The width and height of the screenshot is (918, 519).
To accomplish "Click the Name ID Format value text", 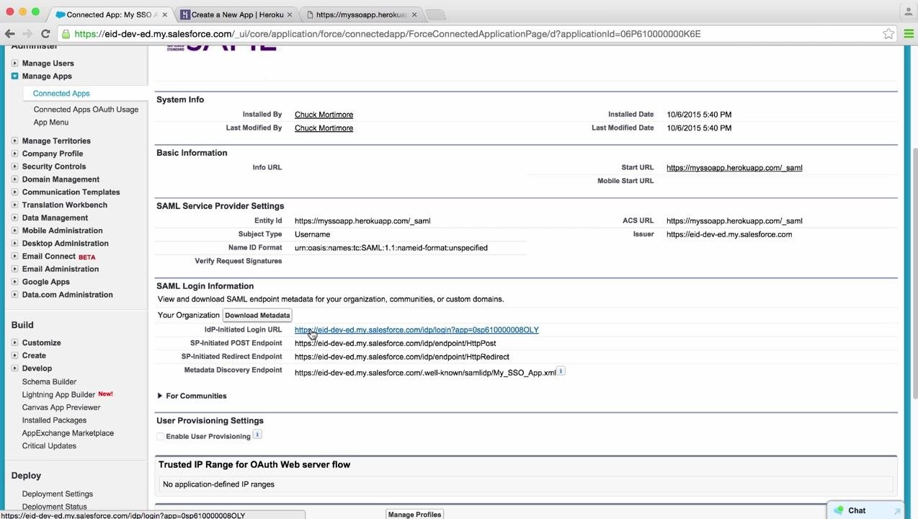I will 391,248.
